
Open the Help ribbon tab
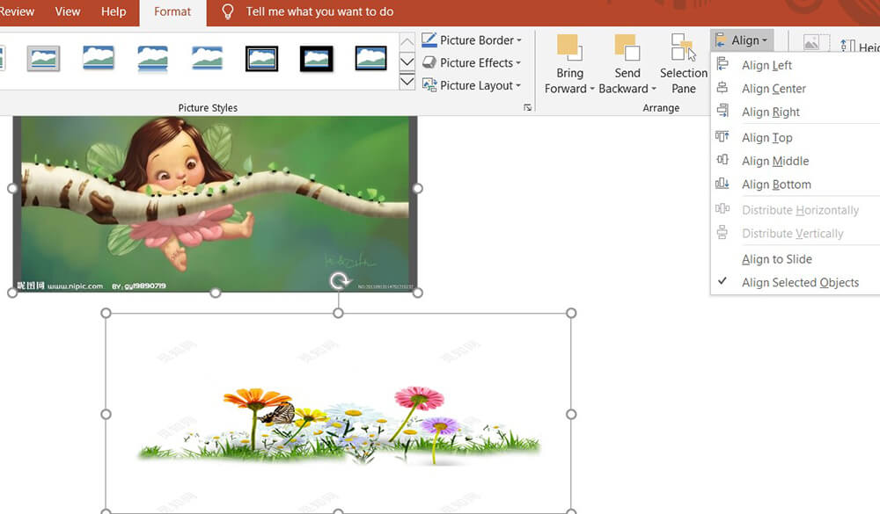(x=114, y=12)
